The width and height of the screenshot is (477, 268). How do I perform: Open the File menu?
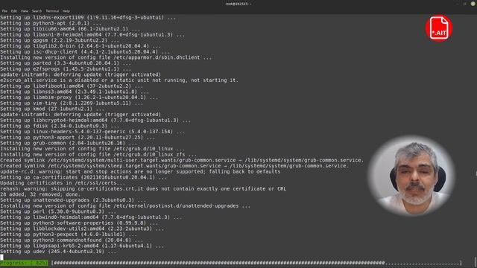pyautogui.click(x=4, y=11)
